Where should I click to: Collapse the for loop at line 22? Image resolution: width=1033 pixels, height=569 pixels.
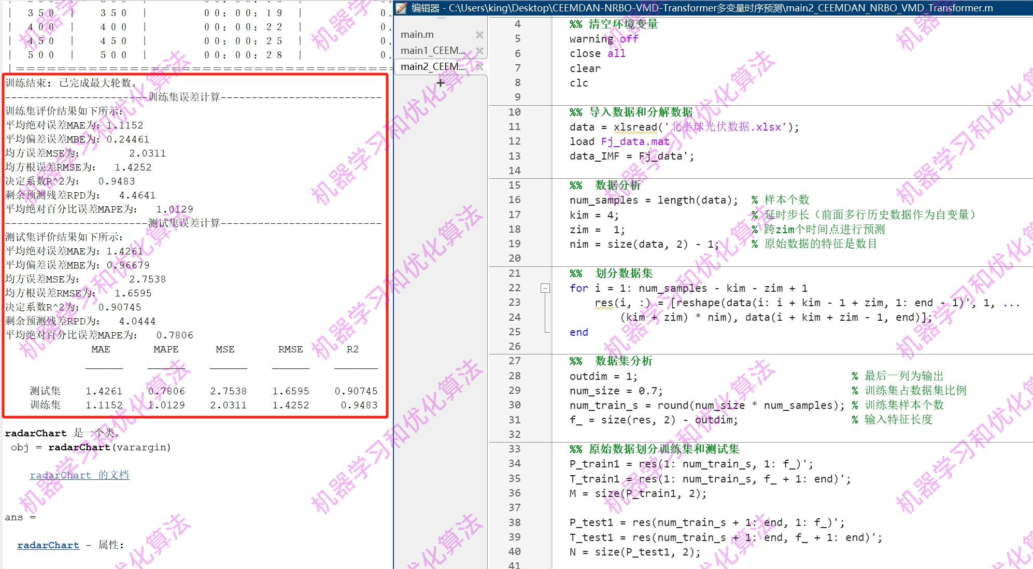pos(545,288)
